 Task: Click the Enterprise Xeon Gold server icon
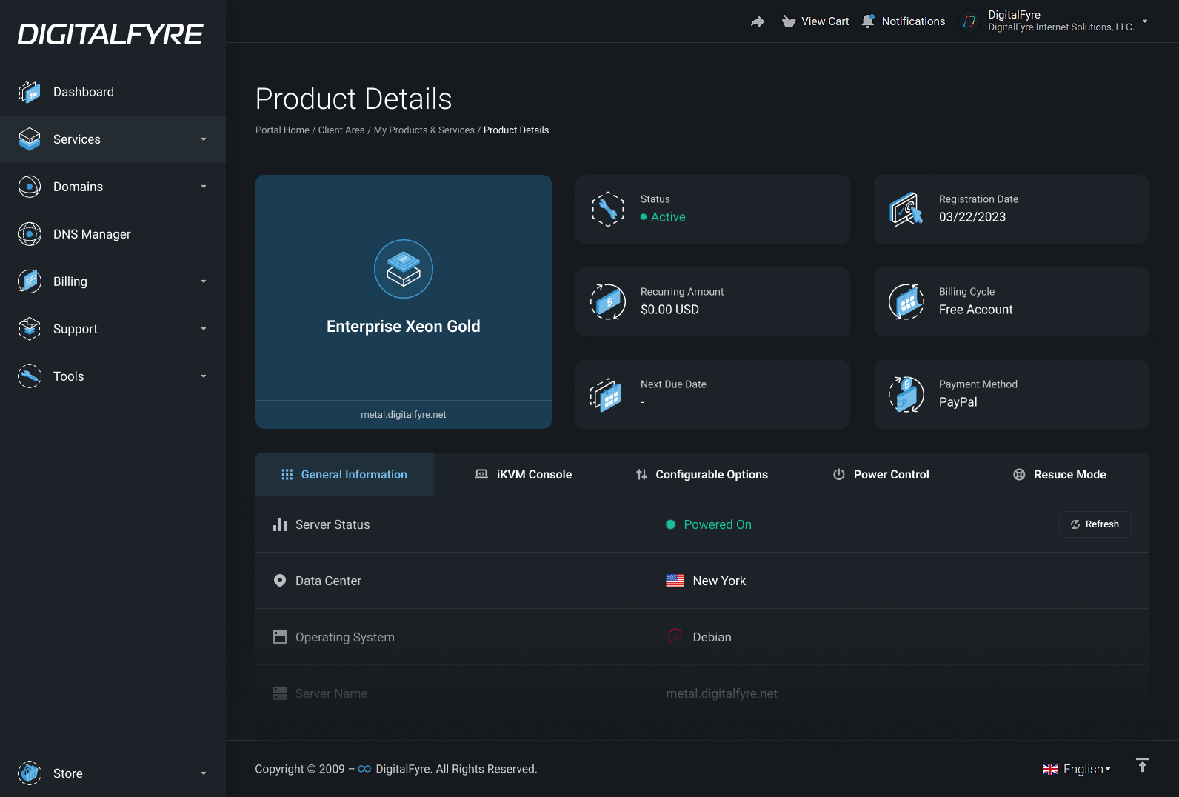point(404,269)
